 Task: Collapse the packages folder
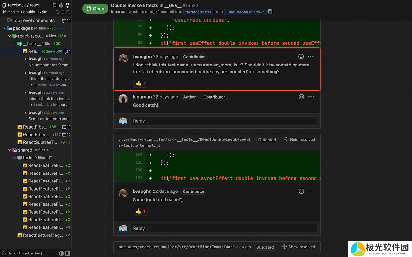[4, 28]
